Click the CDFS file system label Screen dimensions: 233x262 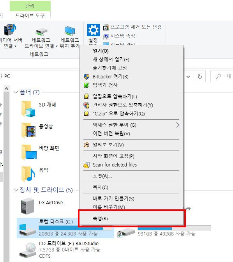pyautogui.click(x=45, y=256)
